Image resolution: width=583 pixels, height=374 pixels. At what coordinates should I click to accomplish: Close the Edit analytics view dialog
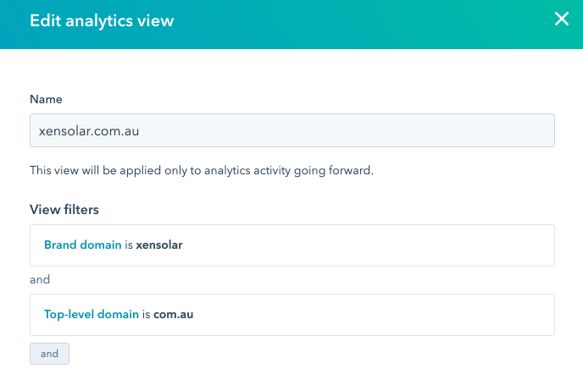(x=561, y=19)
